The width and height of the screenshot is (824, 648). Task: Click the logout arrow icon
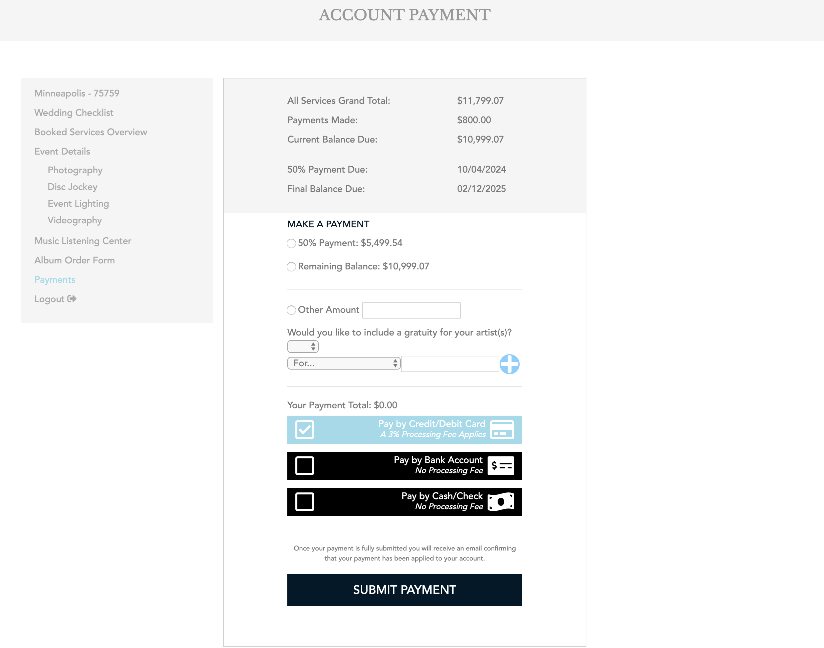[x=72, y=299]
